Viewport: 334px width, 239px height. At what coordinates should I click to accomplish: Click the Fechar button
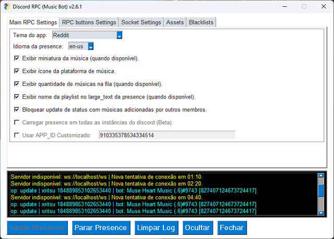click(x=232, y=228)
